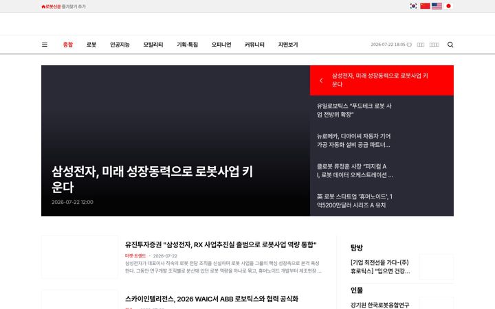Select the Japan flag language option
This screenshot has width=495, height=309.
[448, 6]
